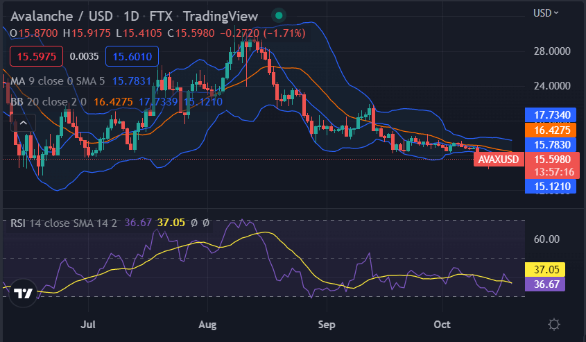This screenshot has height=342, width=586.
Task: Select the MA 9 close indicator legend
Action: (x=57, y=81)
